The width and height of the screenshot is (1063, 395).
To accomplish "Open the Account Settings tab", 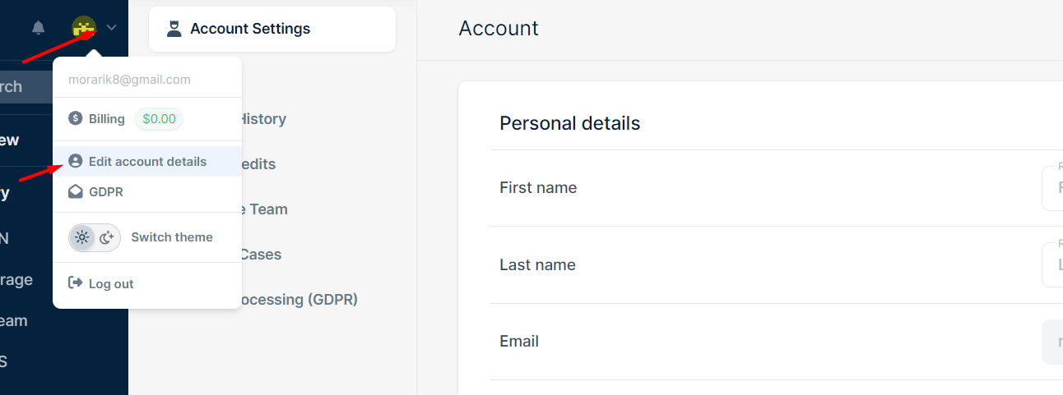I will (x=272, y=29).
